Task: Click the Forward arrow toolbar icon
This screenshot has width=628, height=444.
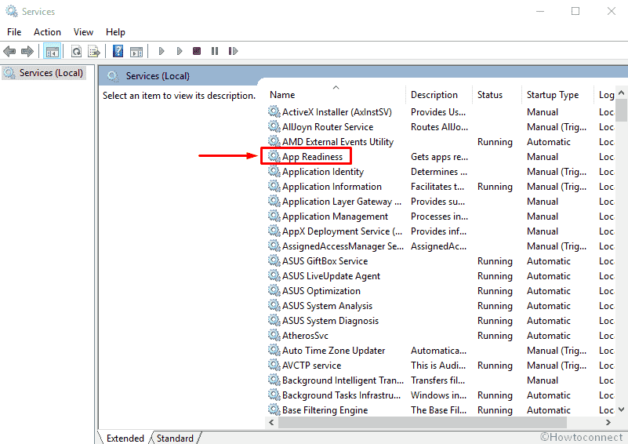Action: [27, 51]
